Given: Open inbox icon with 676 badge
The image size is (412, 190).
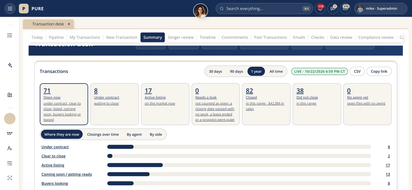Looking at the screenshot, I should (x=345, y=9).
